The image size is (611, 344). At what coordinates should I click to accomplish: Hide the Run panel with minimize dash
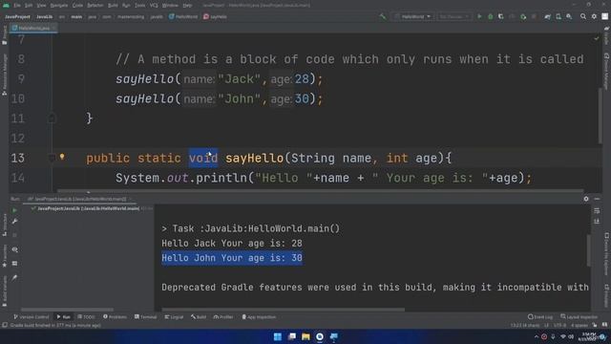click(x=597, y=199)
